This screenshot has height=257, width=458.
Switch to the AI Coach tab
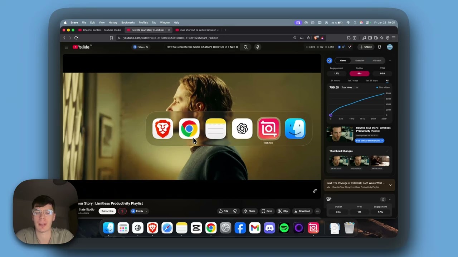[377, 61]
